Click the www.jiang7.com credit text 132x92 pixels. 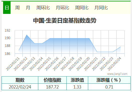117,74
